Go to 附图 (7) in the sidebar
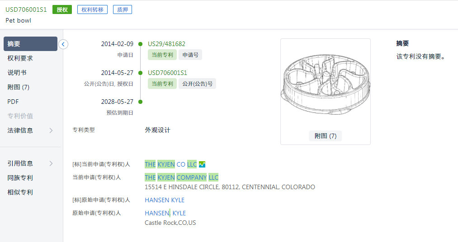The height and width of the screenshot is (242, 458). tap(19, 87)
